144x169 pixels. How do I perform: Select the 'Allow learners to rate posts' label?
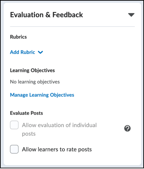click(57, 149)
